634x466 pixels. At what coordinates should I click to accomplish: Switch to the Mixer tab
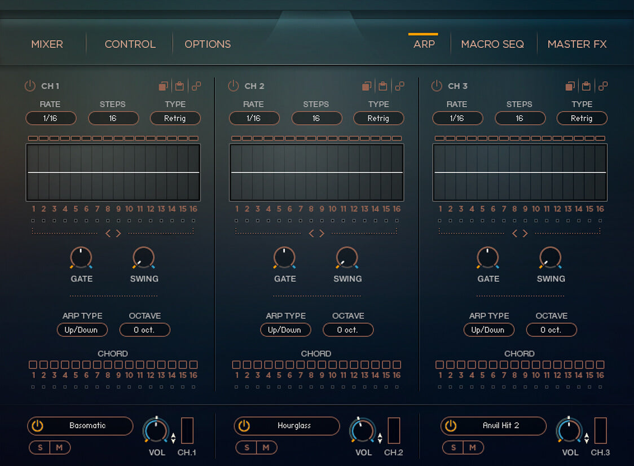click(x=47, y=44)
